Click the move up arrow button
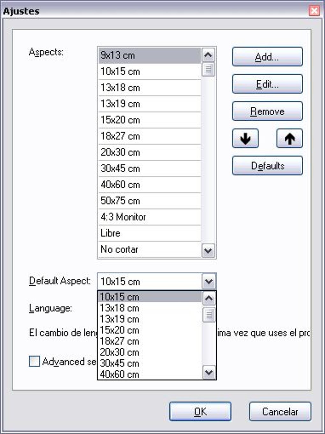 (x=289, y=139)
